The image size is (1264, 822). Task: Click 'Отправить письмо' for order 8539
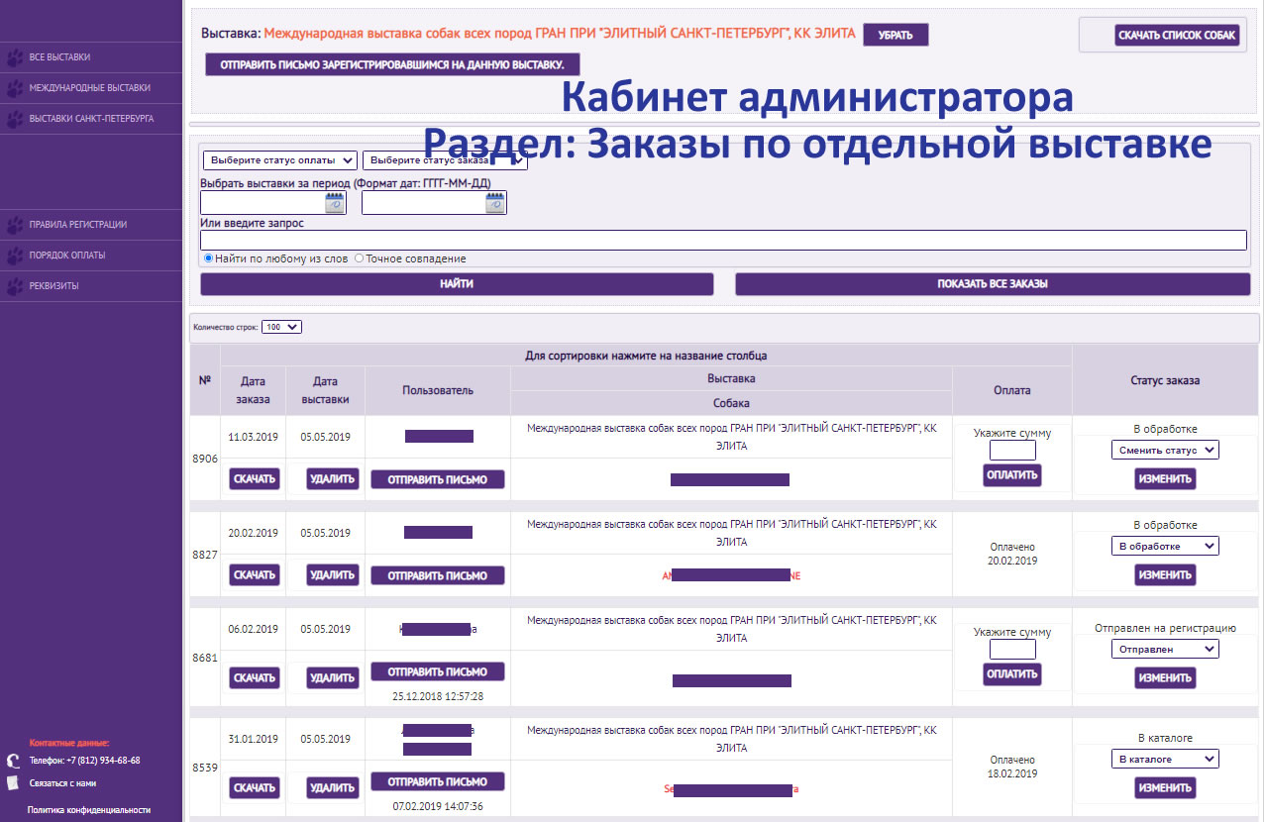point(437,782)
